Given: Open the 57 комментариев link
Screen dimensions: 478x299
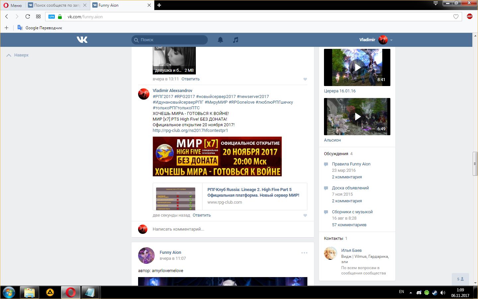Looking at the screenshot, I should 349,225.
